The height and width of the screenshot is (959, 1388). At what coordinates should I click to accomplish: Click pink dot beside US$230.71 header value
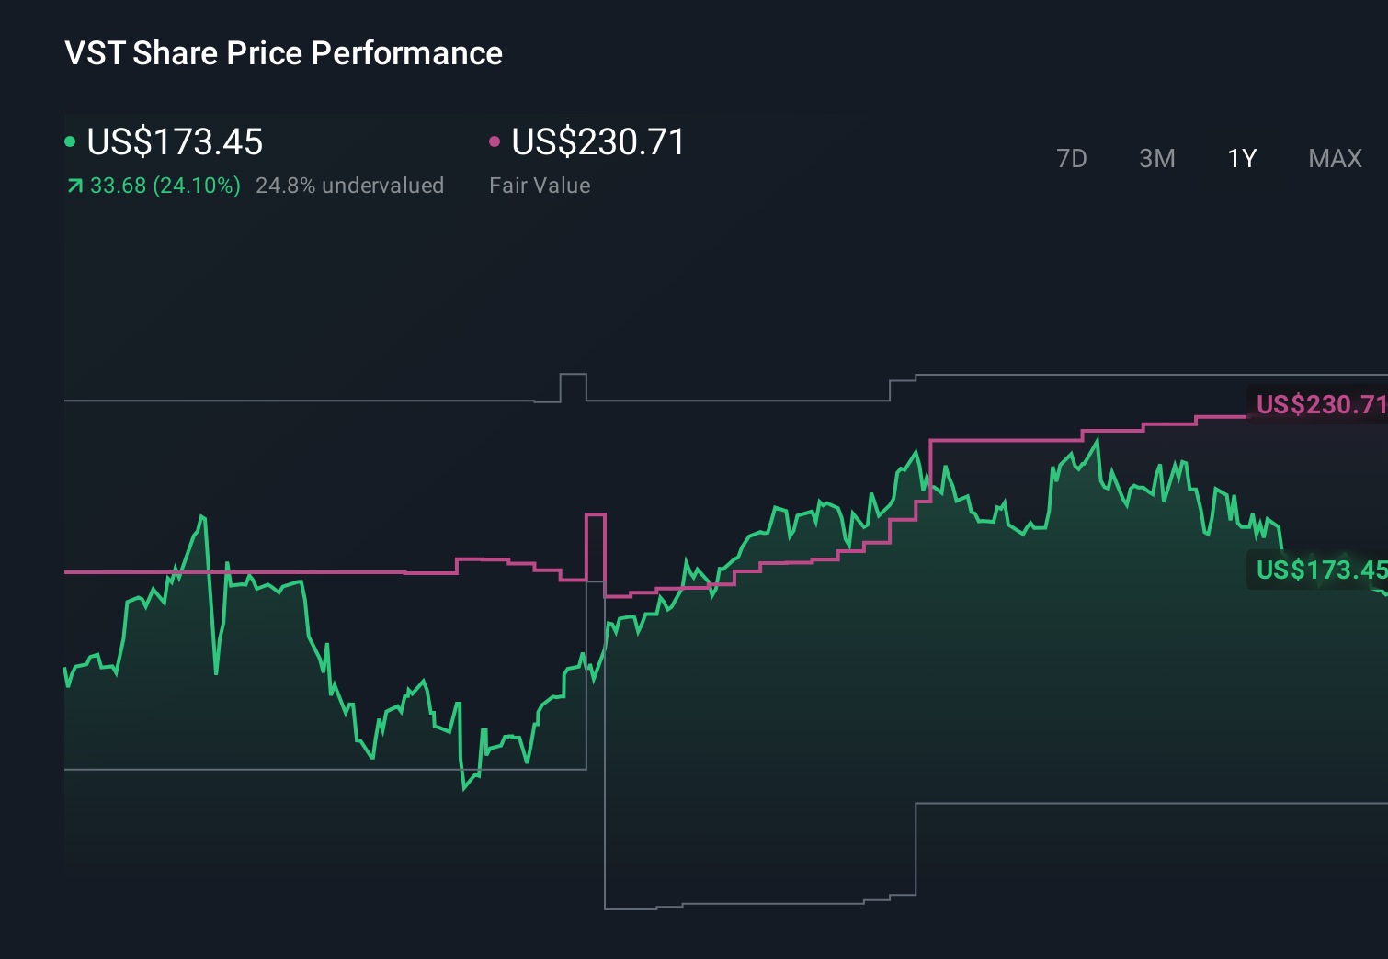[x=495, y=141]
